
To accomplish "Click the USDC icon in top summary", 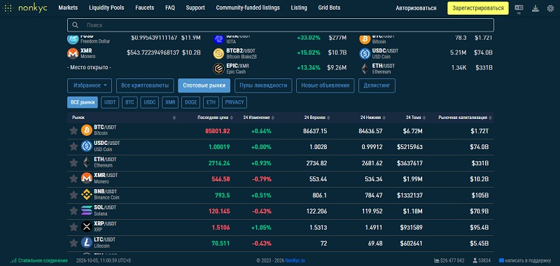I will click(365, 54).
